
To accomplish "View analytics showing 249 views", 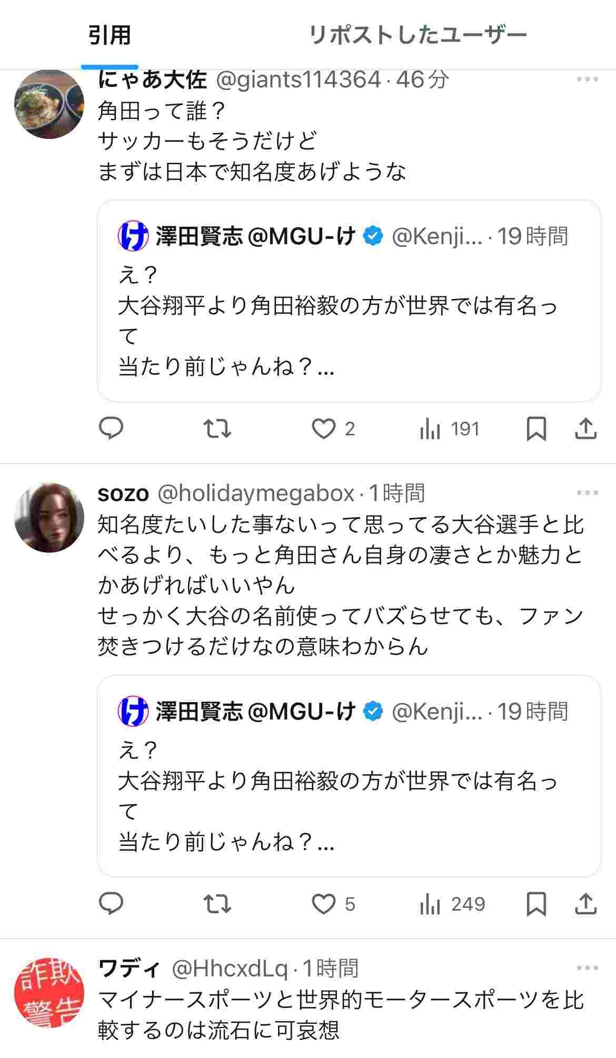I will click(x=452, y=904).
